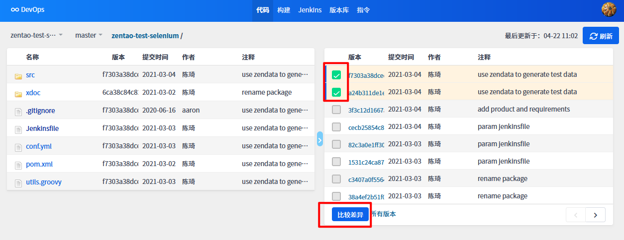Switch to the Jenkins tab

click(310, 10)
